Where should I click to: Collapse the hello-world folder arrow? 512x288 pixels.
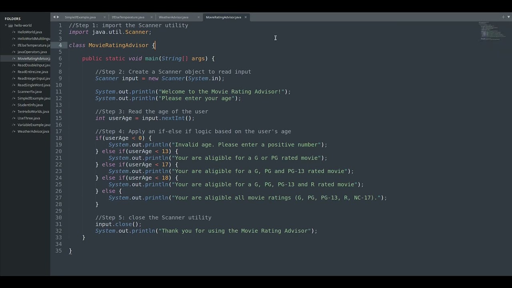[x=6, y=25]
